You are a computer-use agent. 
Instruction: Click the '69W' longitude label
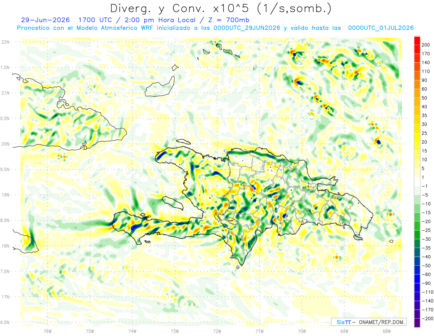(x=344, y=331)
